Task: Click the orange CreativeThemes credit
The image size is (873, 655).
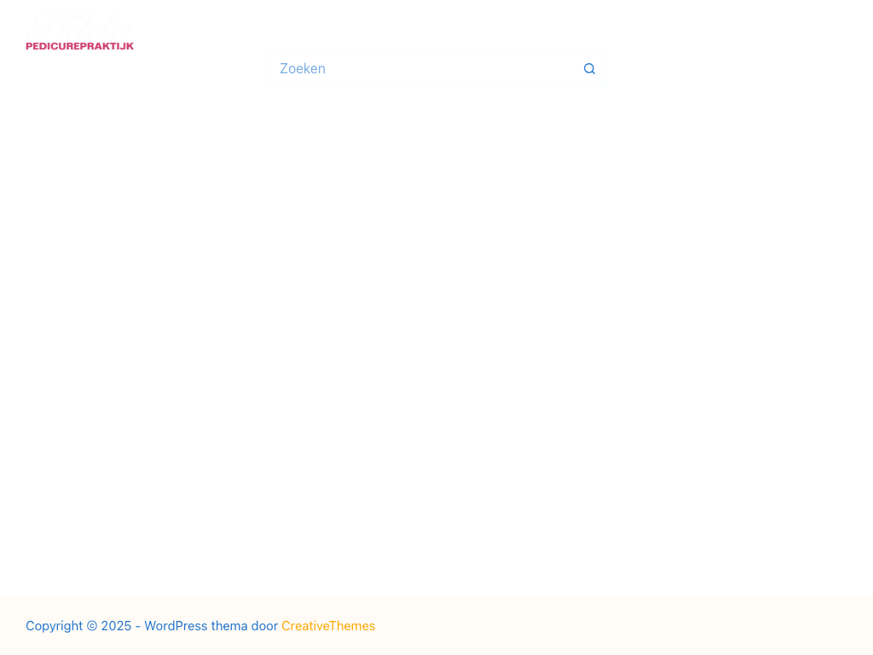Action: (x=328, y=626)
